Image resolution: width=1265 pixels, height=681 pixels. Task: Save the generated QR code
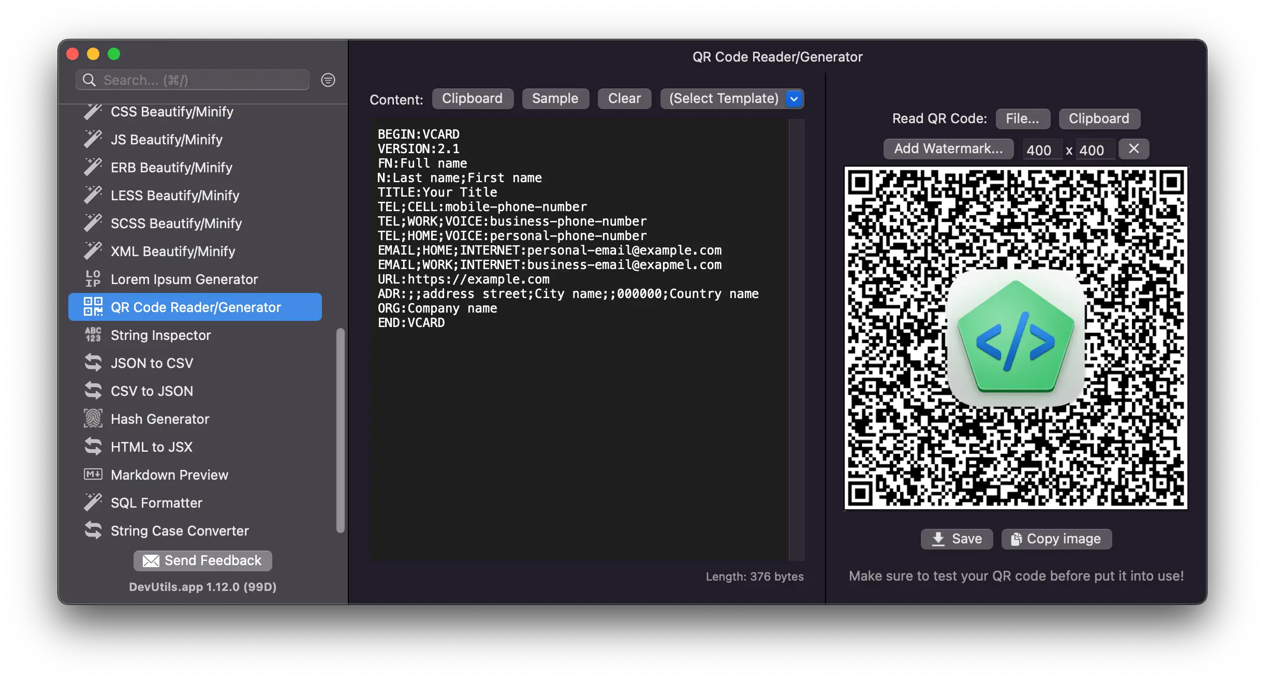(x=957, y=539)
